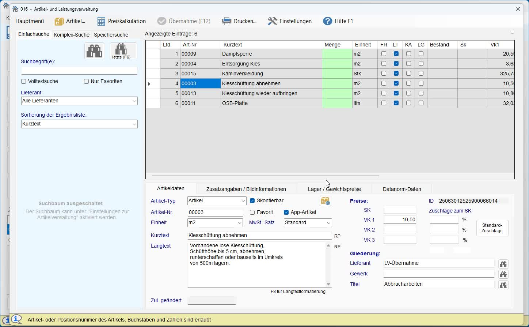529x327 pixels.
Task: Open Einstellungen tools icon
Action: tap(272, 21)
